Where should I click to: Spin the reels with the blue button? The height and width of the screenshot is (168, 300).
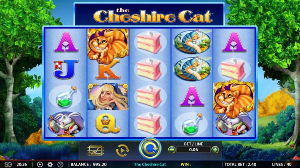coord(150,149)
